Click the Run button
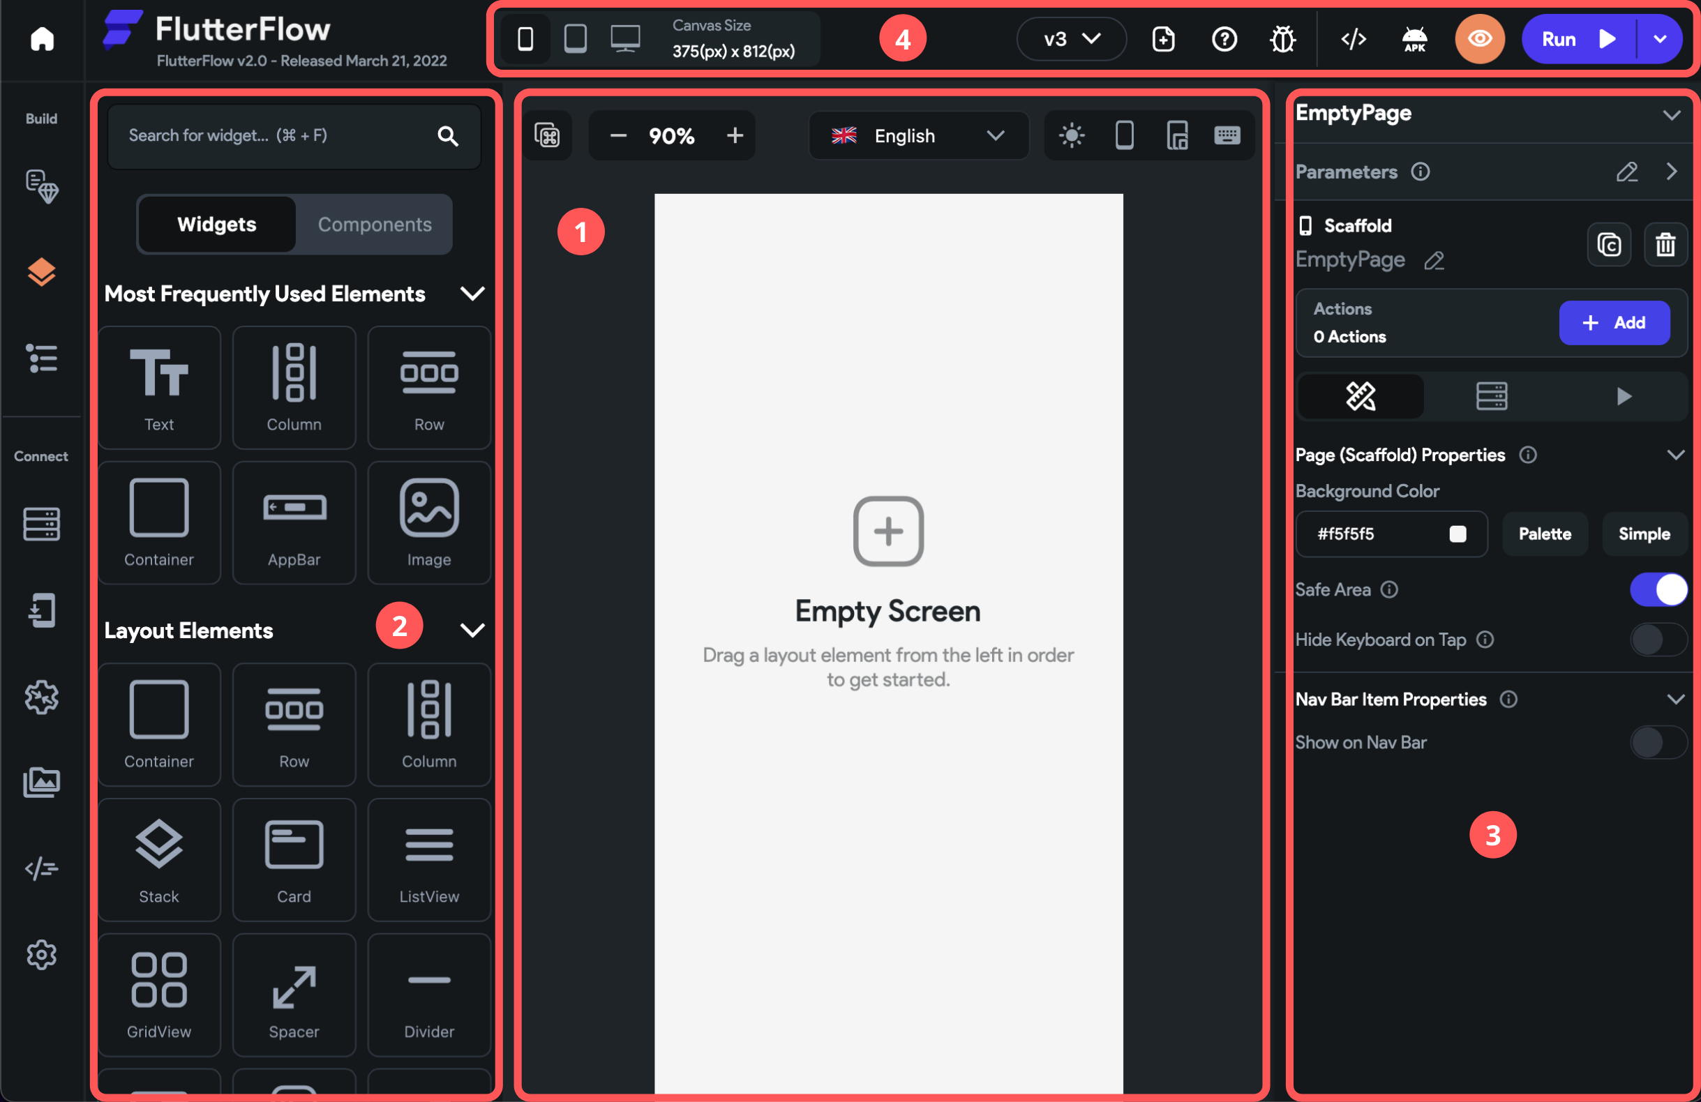1701x1102 pixels. 1578,38
